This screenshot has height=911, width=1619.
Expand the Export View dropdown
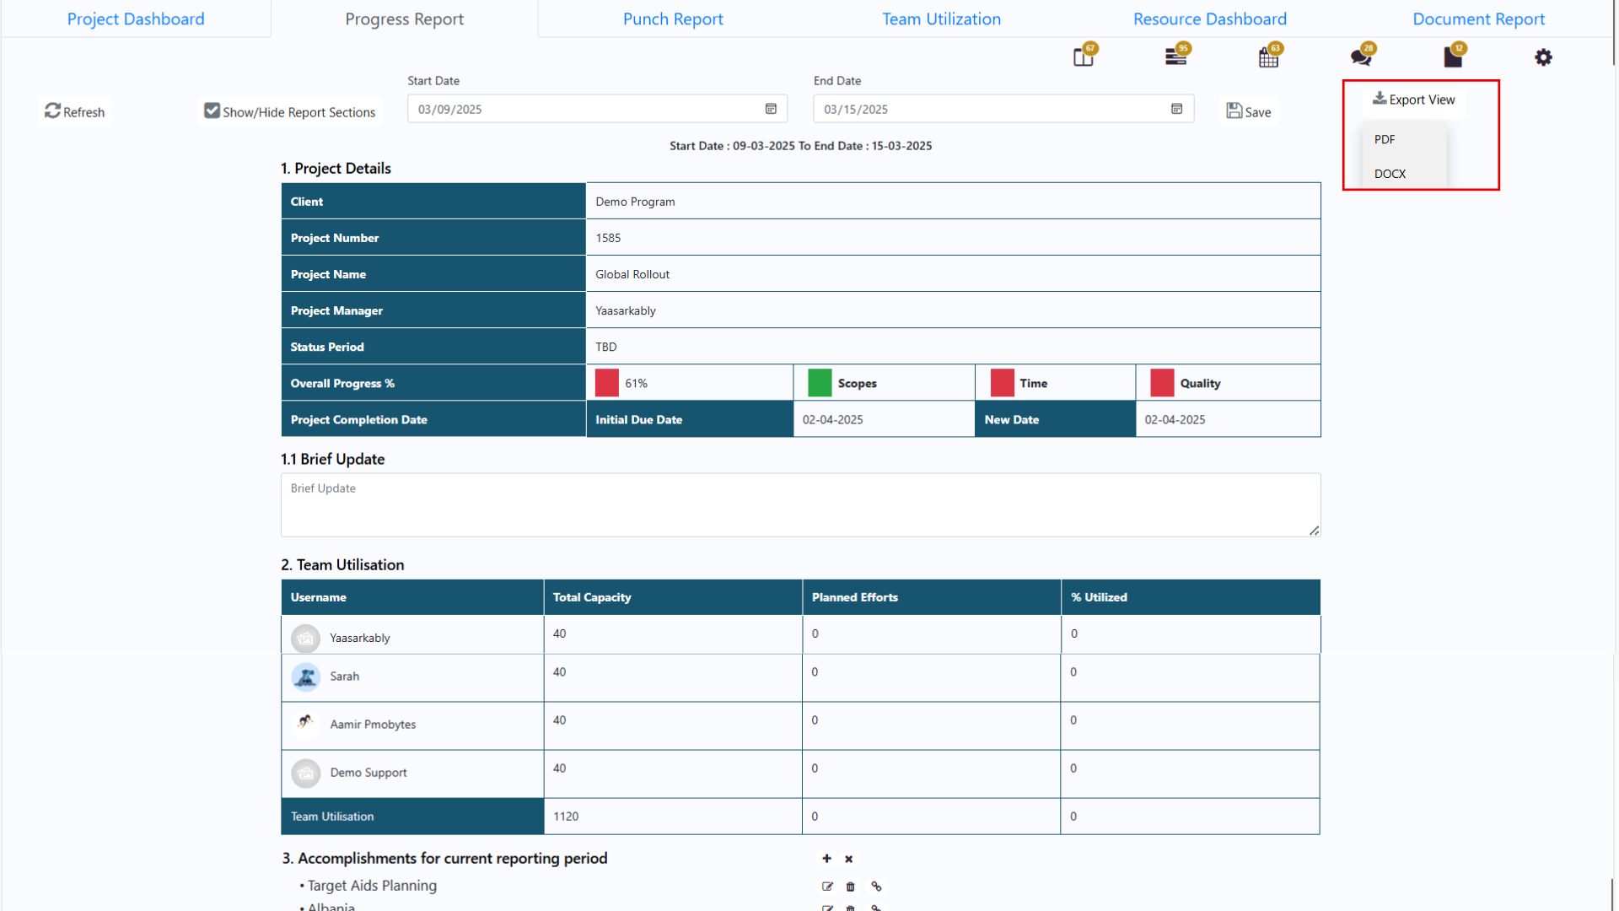1413,100
